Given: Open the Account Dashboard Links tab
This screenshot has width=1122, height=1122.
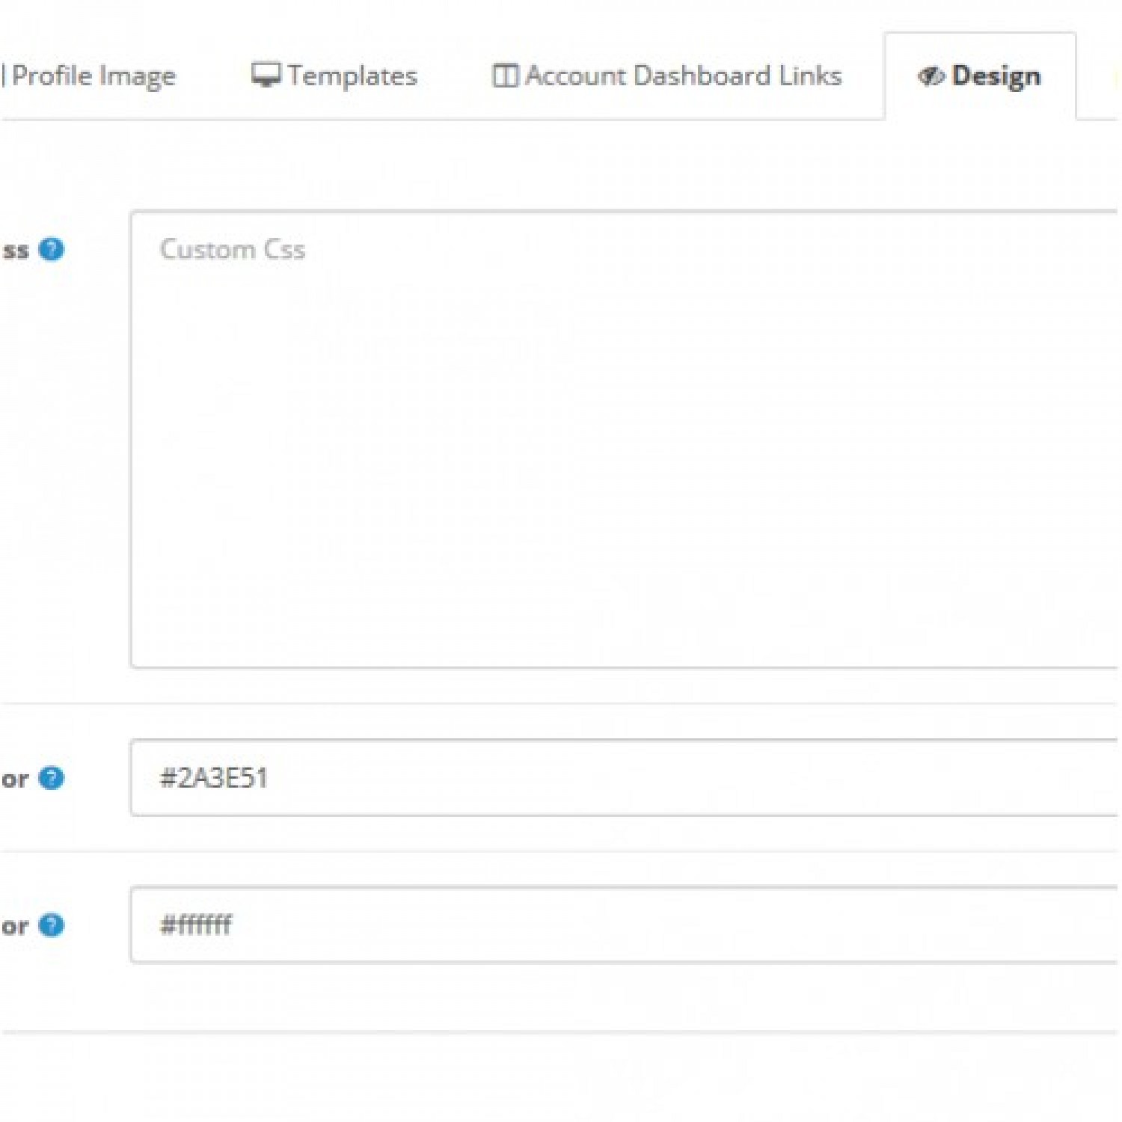Looking at the screenshot, I should pyautogui.click(x=683, y=76).
